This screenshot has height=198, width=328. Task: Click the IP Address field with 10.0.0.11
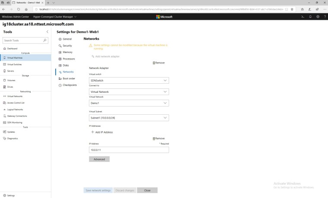point(129,150)
